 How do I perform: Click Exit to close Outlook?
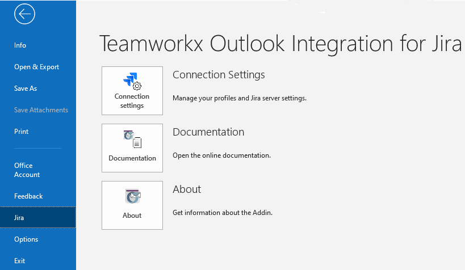pyautogui.click(x=20, y=261)
